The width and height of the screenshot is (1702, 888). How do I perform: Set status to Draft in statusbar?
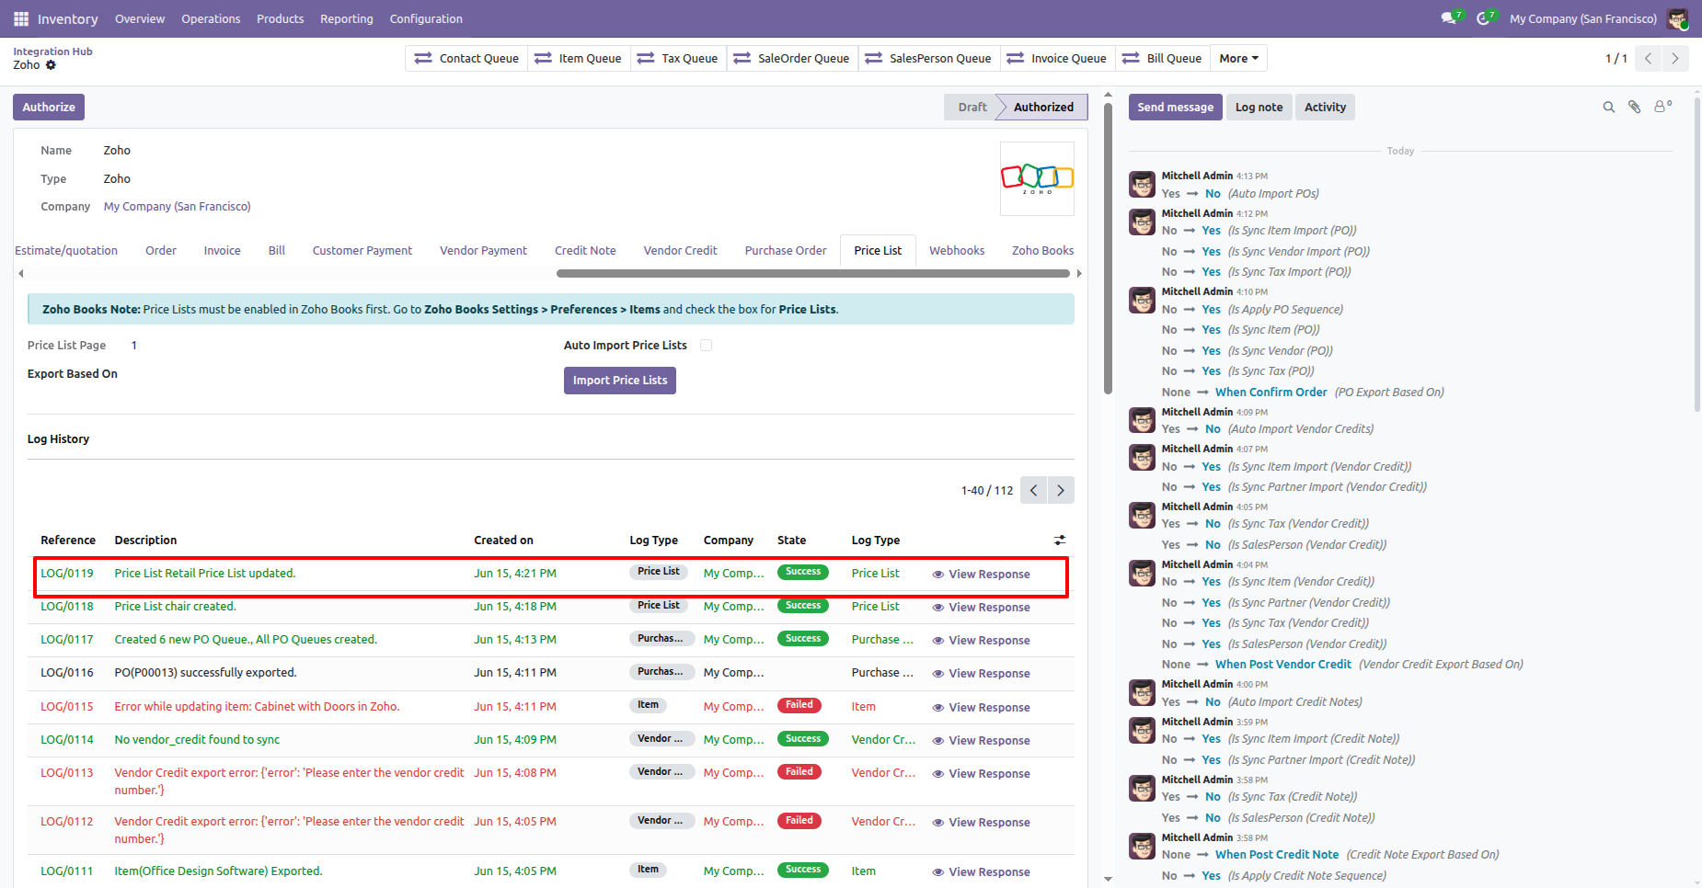pyautogui.click(x=972, y=108)
